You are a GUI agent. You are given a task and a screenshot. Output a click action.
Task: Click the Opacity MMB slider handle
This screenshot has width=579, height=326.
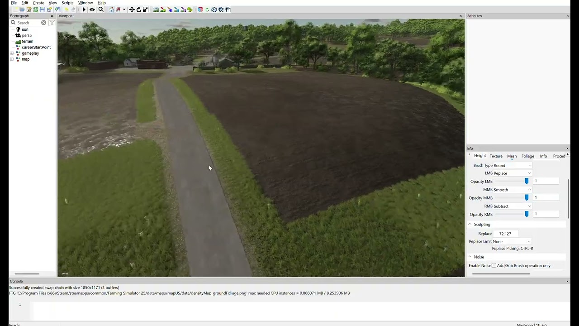pyautogui.click(x=527, y=198)
